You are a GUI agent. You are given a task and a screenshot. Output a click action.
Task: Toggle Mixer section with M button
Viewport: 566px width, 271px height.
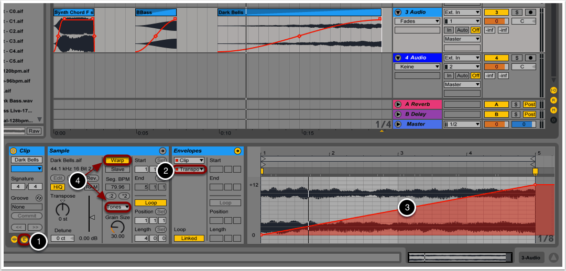coord(553,110)
